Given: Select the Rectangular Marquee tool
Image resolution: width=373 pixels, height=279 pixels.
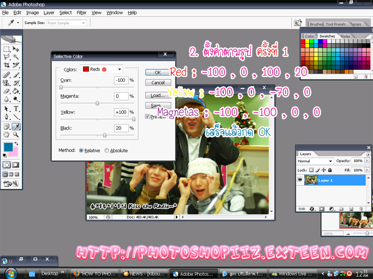Looking at the screenshot, I should coord(7,49).
